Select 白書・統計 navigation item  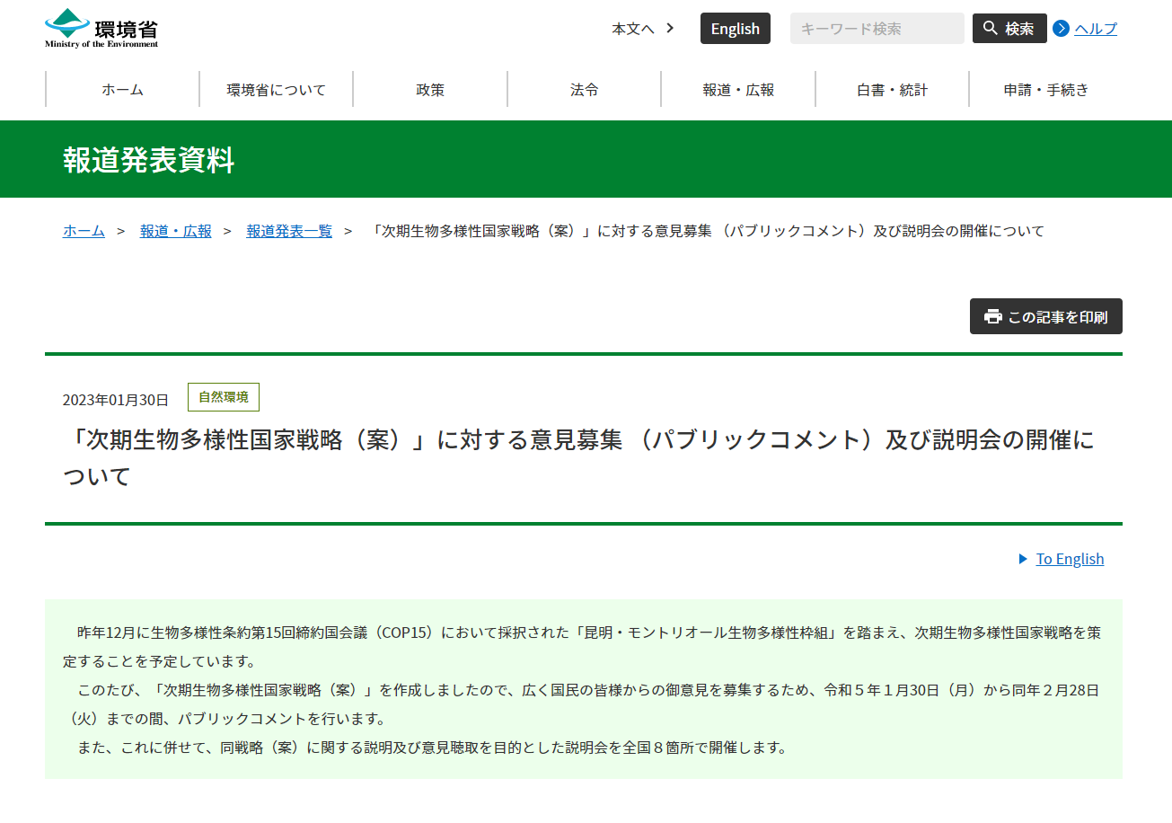coord(892,90)
